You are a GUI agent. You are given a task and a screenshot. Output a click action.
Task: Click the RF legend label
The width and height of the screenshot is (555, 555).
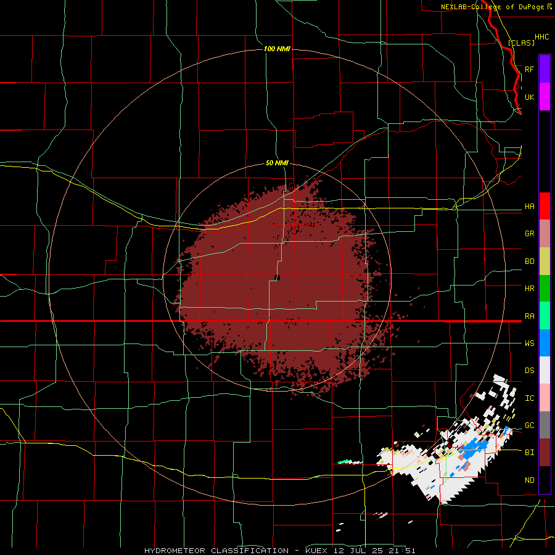(x=529, y=69)
